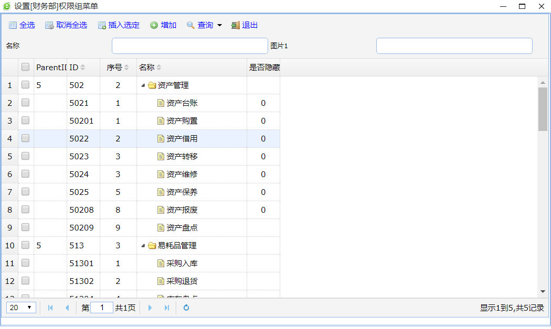Tick the checkbox for row 资产借用

tap(25, 138)
